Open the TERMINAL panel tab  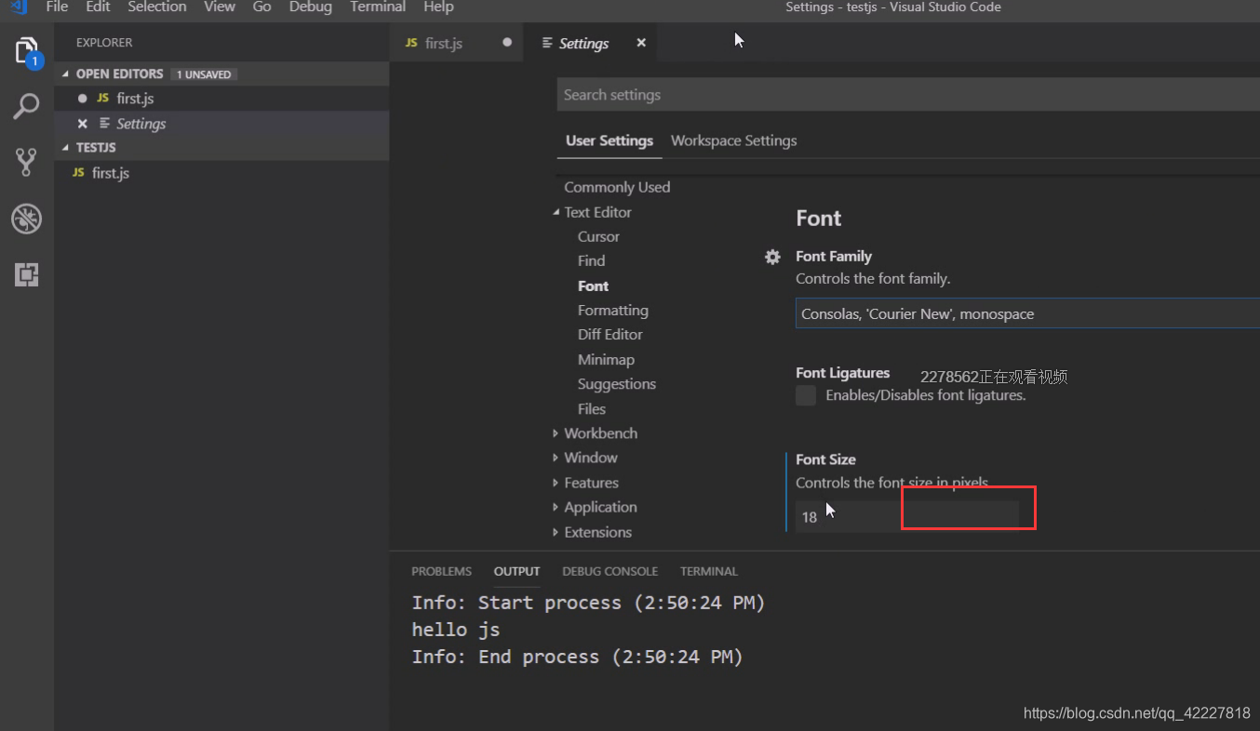(x=708, y=571)
